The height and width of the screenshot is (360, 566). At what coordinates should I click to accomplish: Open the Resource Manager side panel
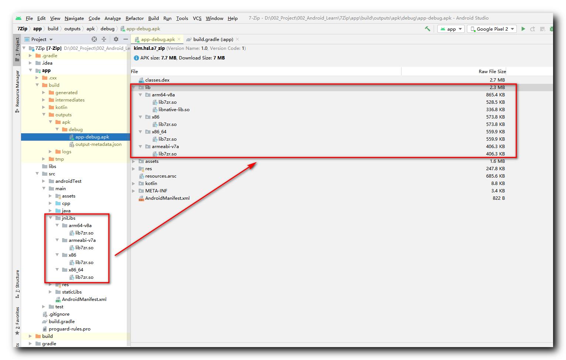click(17, 92)
